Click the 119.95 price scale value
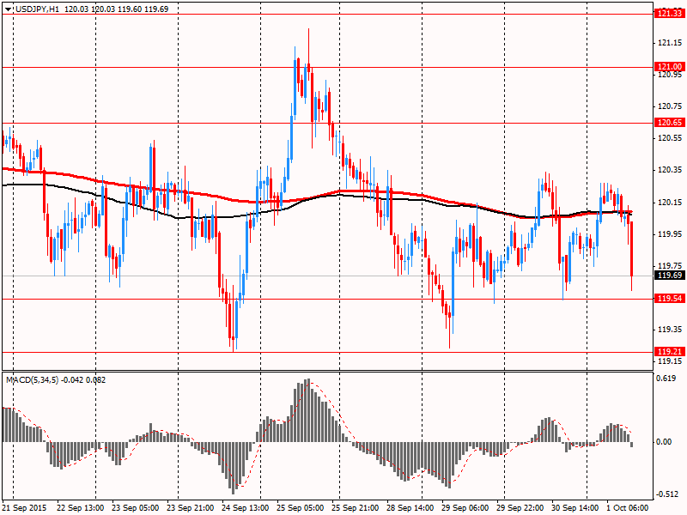The image size is (687, 515). (x=670, y=234)
